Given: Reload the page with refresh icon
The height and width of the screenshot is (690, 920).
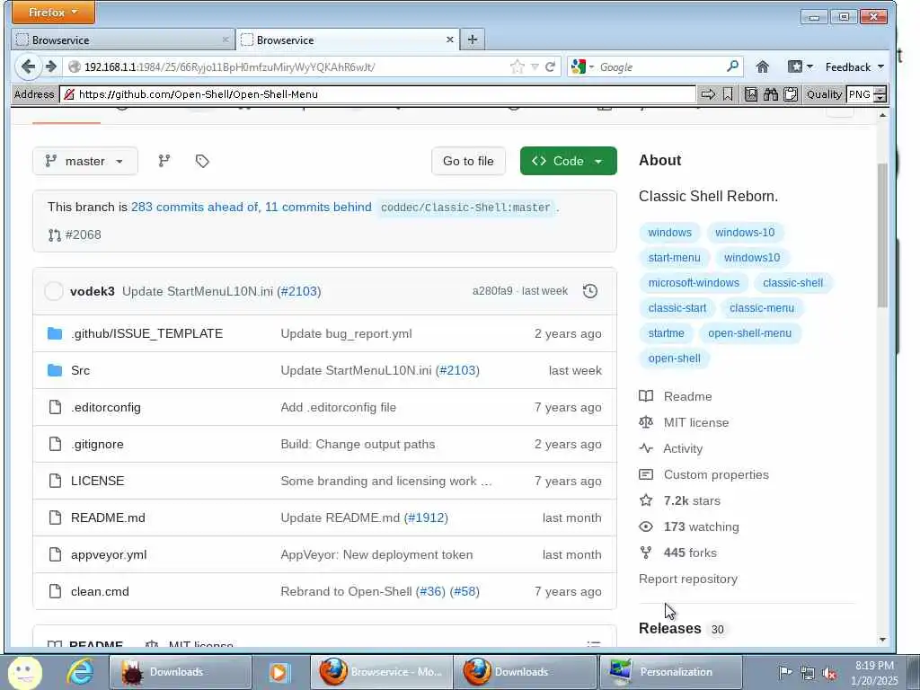Looking at the screenshot, I should [551, 66].
